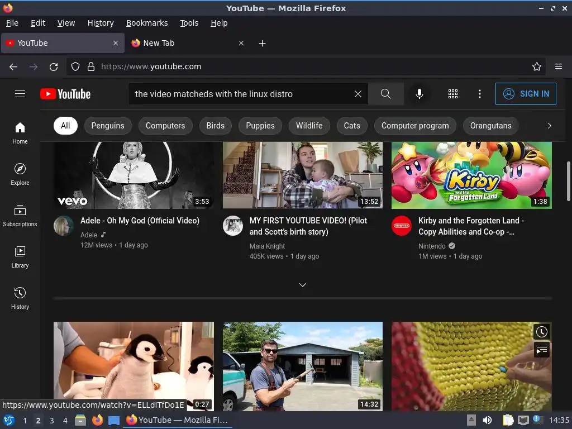Screen dimensions: 572x429
Task: Expand the trending section with down chevron
Action: [x=303, y=285]
